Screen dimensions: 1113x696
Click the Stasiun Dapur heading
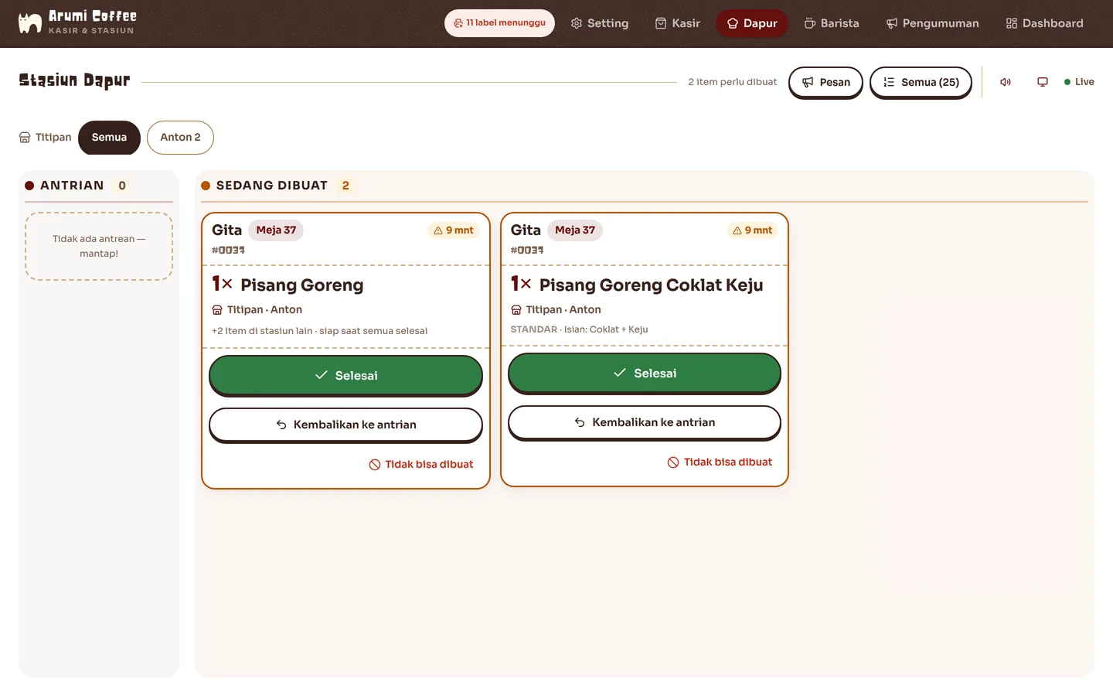click(74, 80)
